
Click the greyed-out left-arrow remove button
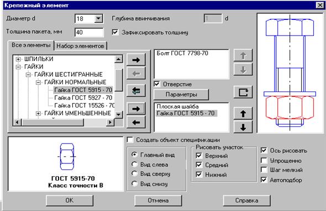(136, 73)
